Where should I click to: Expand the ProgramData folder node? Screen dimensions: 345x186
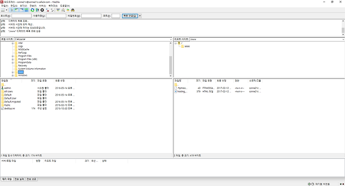12,63
